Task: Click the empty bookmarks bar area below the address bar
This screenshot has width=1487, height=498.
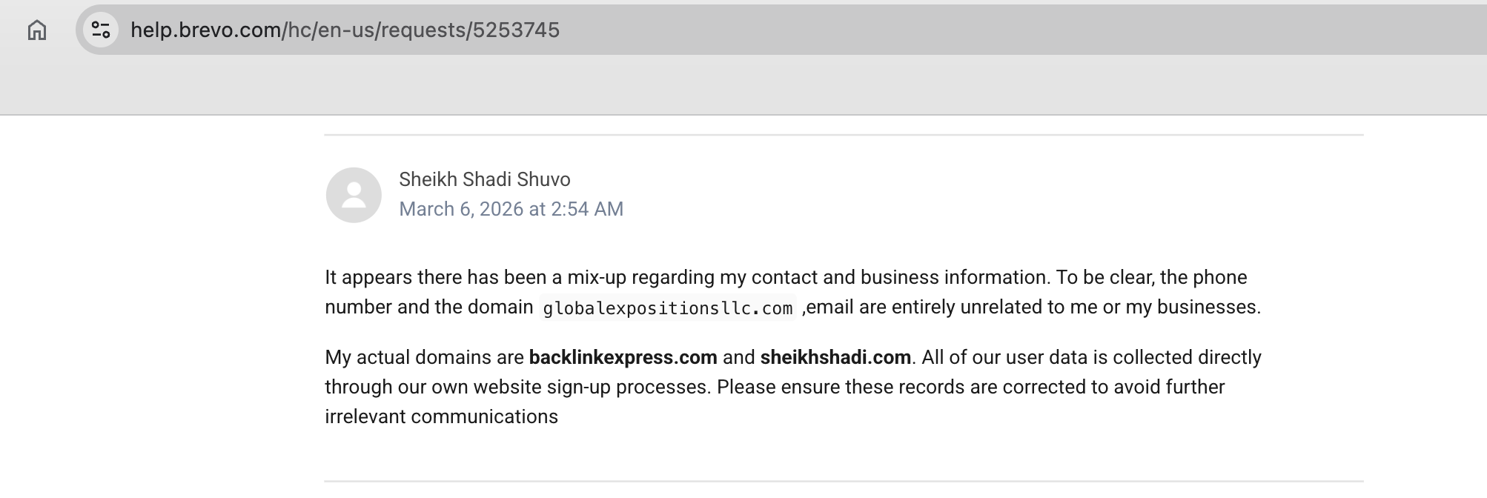Action: (741, 85)
